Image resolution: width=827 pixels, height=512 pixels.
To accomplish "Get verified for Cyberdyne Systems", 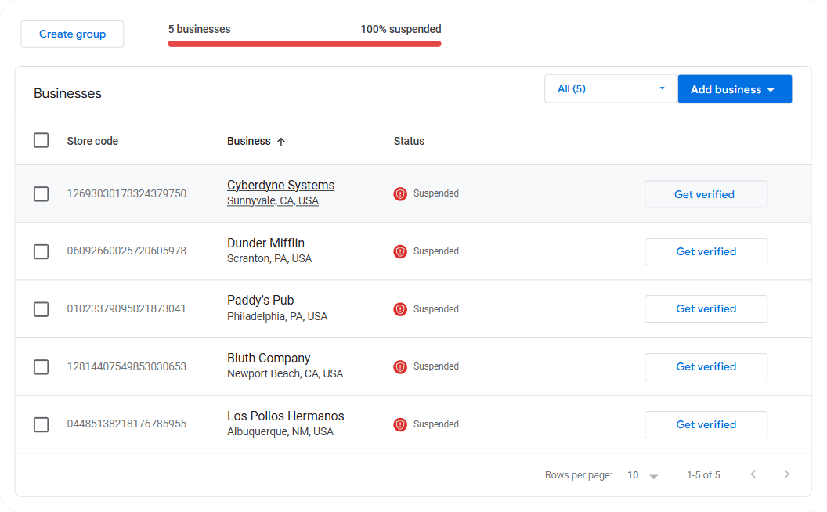I will click(x=706, y=194).
